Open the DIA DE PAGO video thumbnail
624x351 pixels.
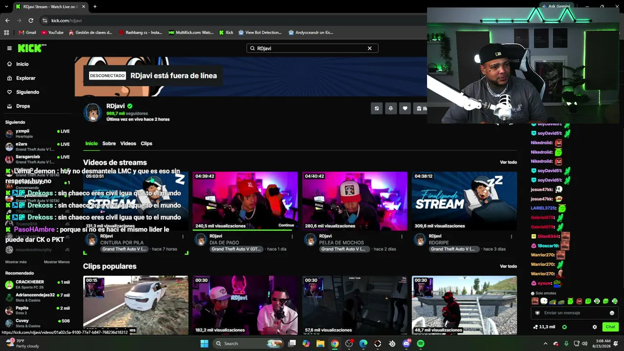pyautogui.click(x=245, y=201)
